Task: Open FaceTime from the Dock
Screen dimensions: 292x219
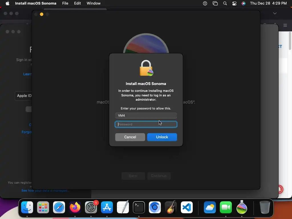Action: click(226, 207)
